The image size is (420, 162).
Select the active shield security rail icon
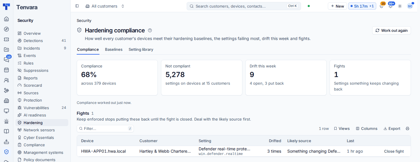click(x=6, y=152)
